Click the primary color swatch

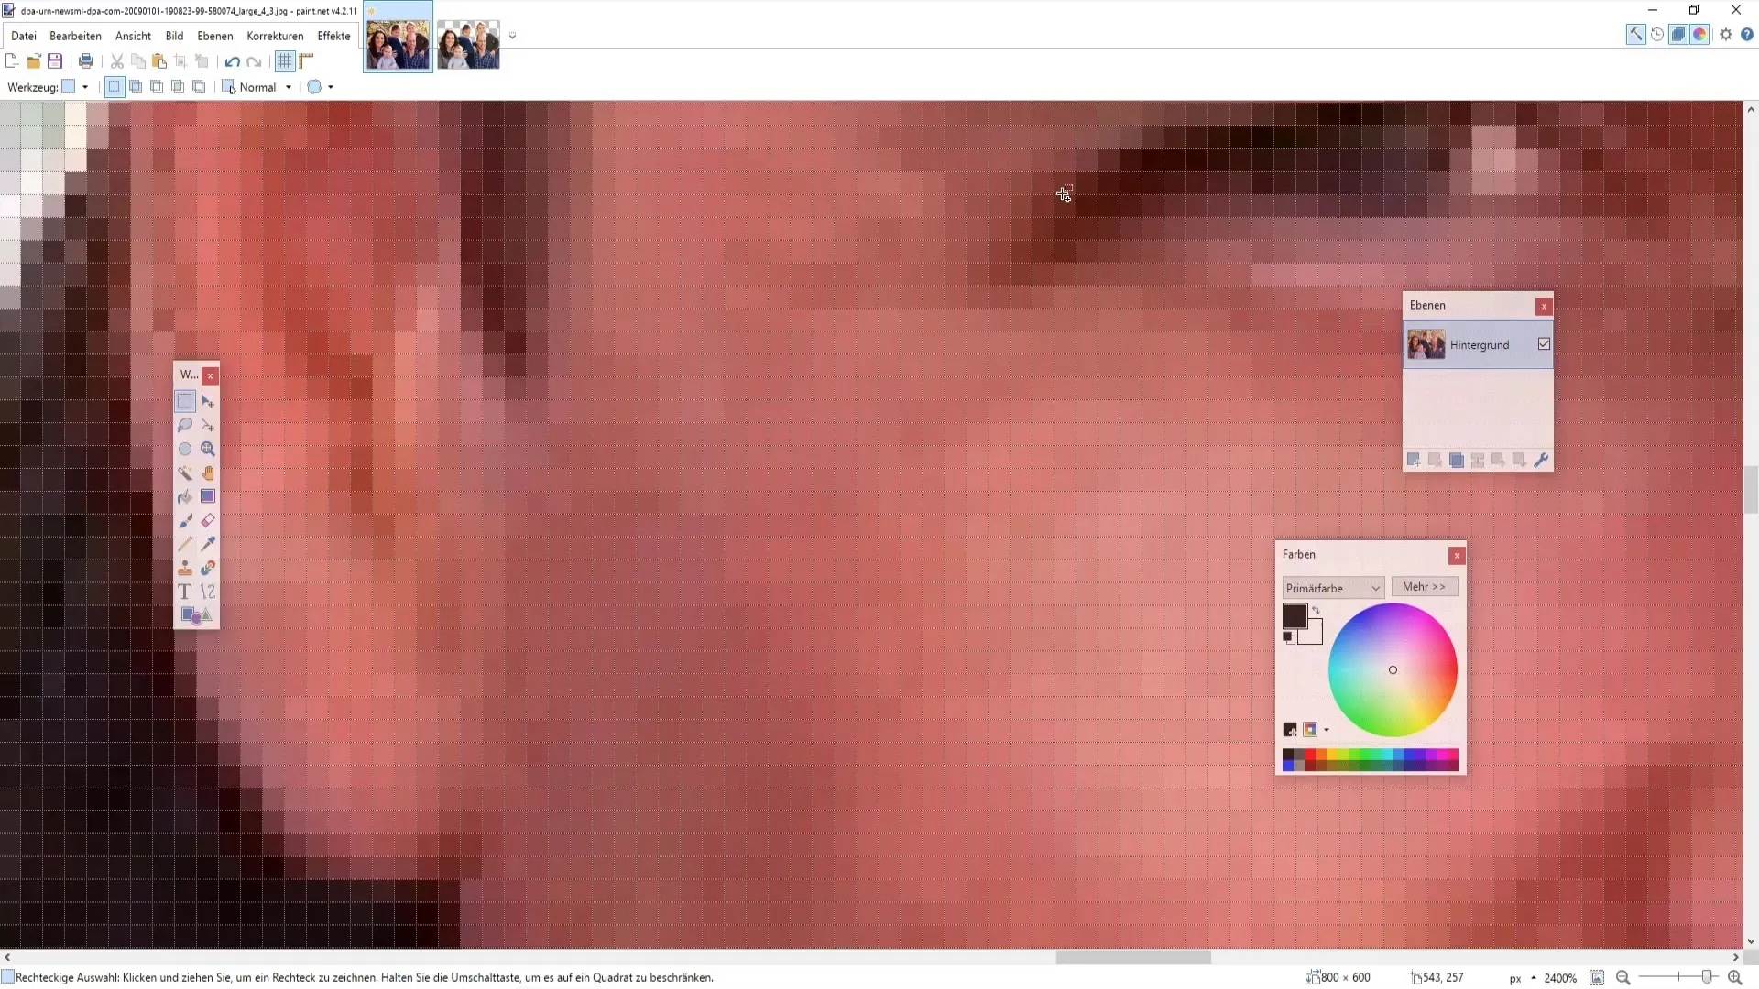(1295, 615)
